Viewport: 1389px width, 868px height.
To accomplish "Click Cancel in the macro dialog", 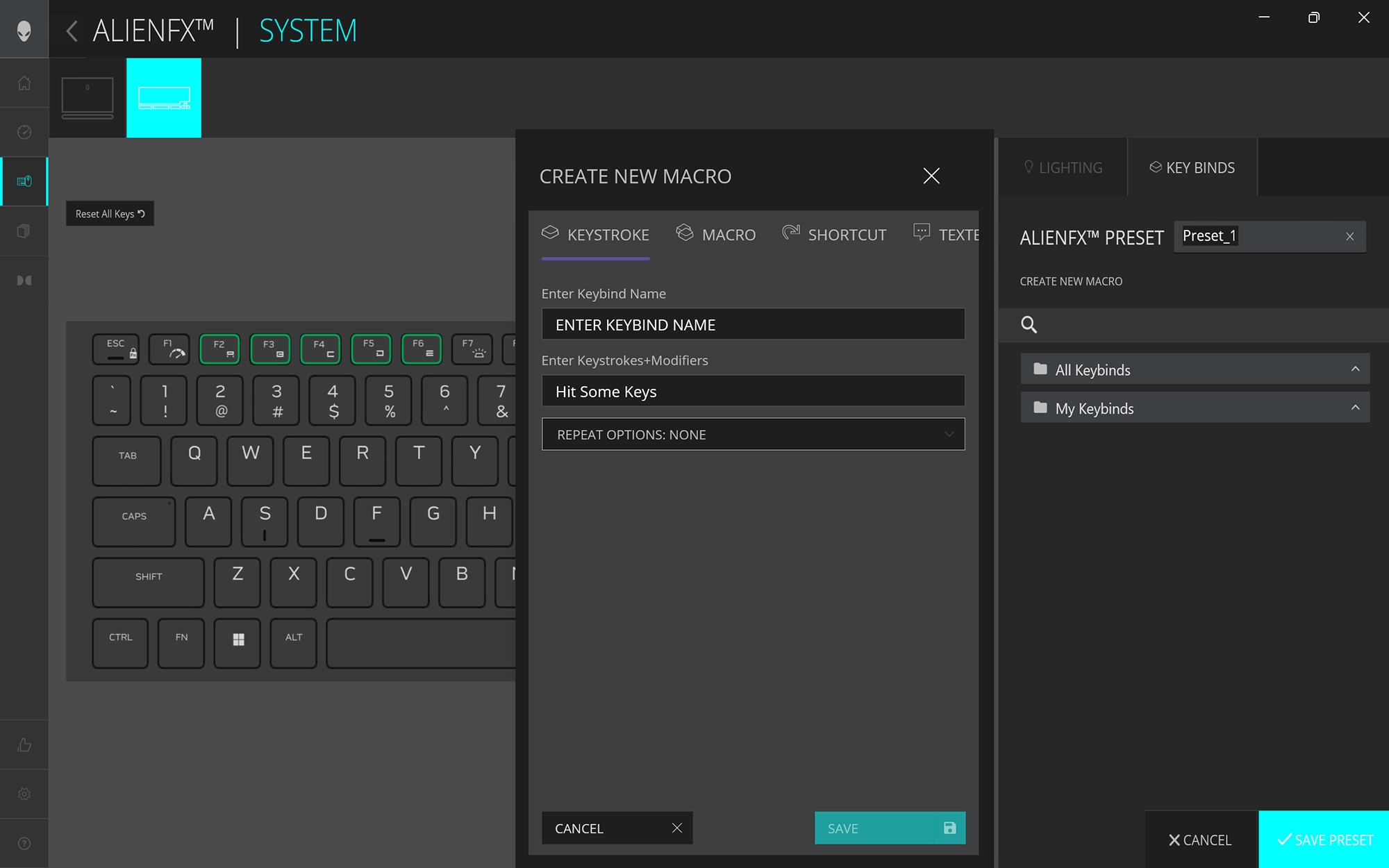I will (x=617, y=828).
